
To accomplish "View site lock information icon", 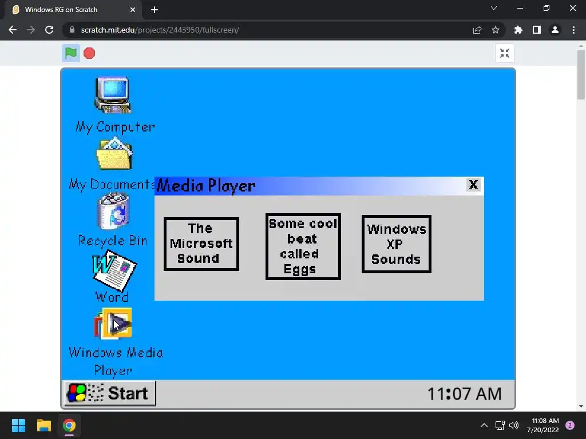I will tap(72, 30).
